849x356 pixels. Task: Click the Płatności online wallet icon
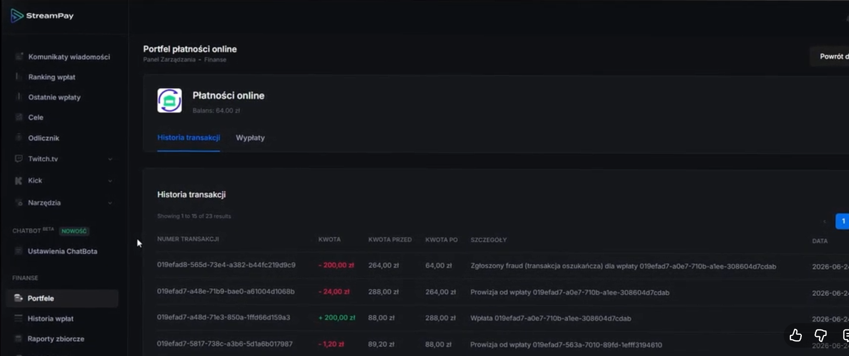tap(170, 100)
